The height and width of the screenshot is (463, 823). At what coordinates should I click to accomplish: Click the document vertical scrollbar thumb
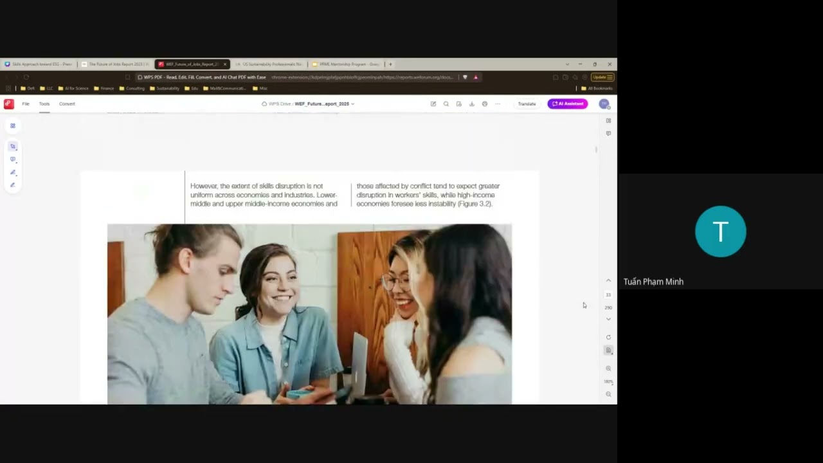[596, 149]
